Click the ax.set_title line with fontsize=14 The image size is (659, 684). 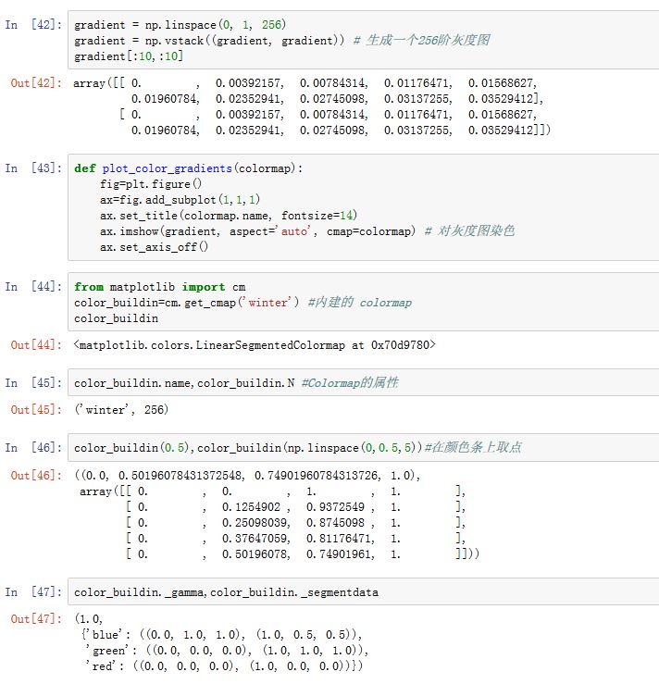(x=229, y=216)
